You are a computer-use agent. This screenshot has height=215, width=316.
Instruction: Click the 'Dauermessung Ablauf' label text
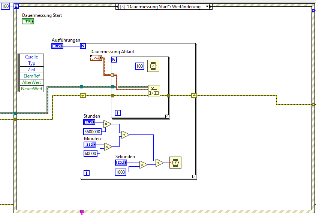(x=112, y=52)
